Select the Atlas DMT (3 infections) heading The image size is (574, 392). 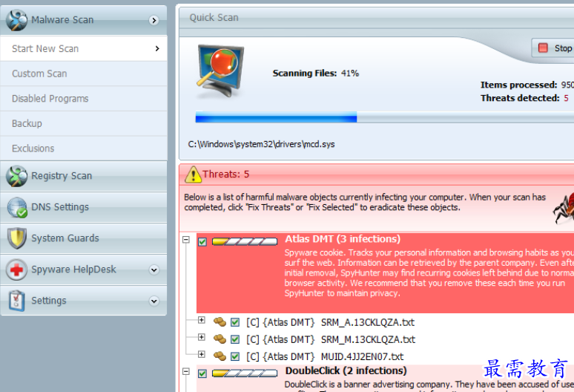pos(343,239)
